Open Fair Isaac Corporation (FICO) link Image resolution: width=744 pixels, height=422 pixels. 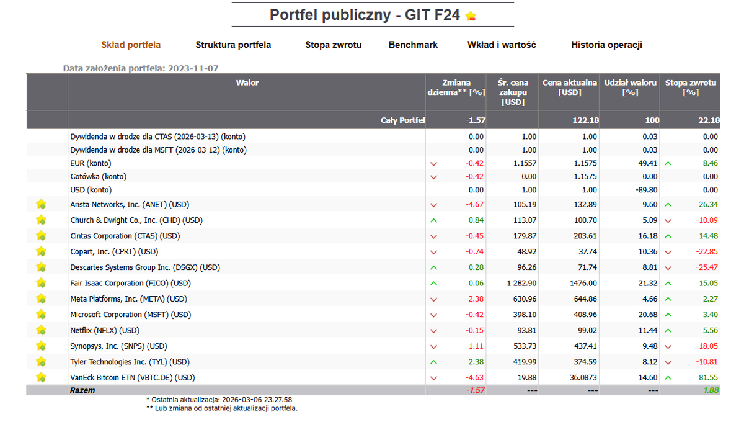tap(130, 283)
